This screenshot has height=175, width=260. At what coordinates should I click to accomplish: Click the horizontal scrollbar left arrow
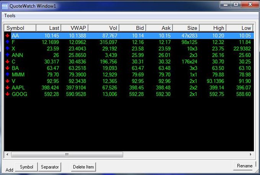pos(7,154)
